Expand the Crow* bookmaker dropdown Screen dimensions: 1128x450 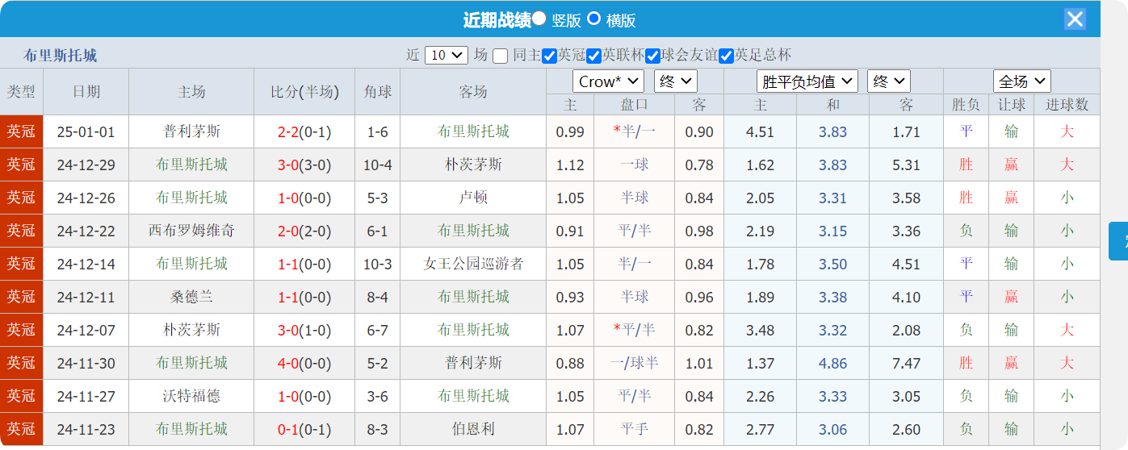pyautogui.click(x=608, y=81)
